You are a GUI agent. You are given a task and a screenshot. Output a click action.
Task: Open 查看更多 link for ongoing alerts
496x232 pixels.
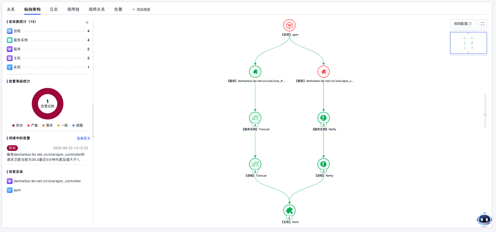pos(83,138)
